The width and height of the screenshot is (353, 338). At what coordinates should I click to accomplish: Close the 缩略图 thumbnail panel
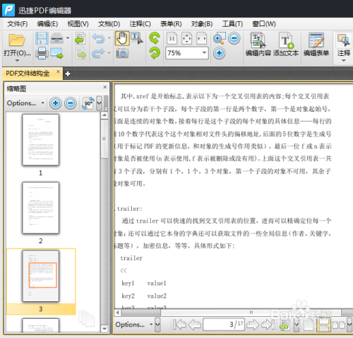pos(105,87)
